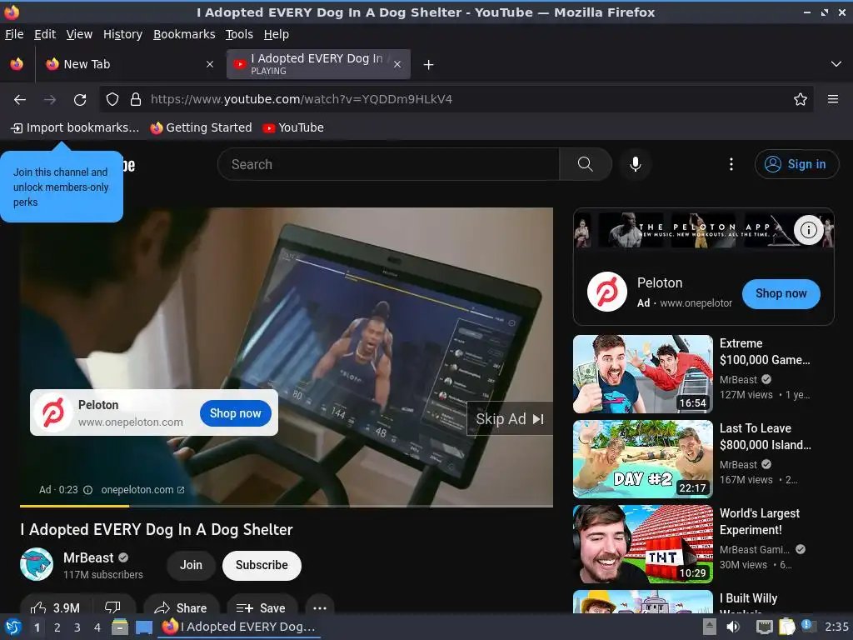Save the video to playlist
Image resolution: width=853 pixels, height=640 pixels.
[x=262, y=607]
